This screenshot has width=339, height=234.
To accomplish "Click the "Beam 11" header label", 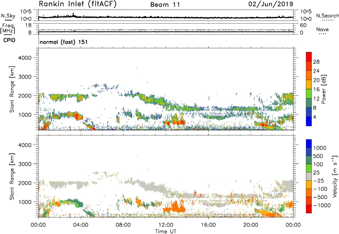I will [x=165, y=5].
